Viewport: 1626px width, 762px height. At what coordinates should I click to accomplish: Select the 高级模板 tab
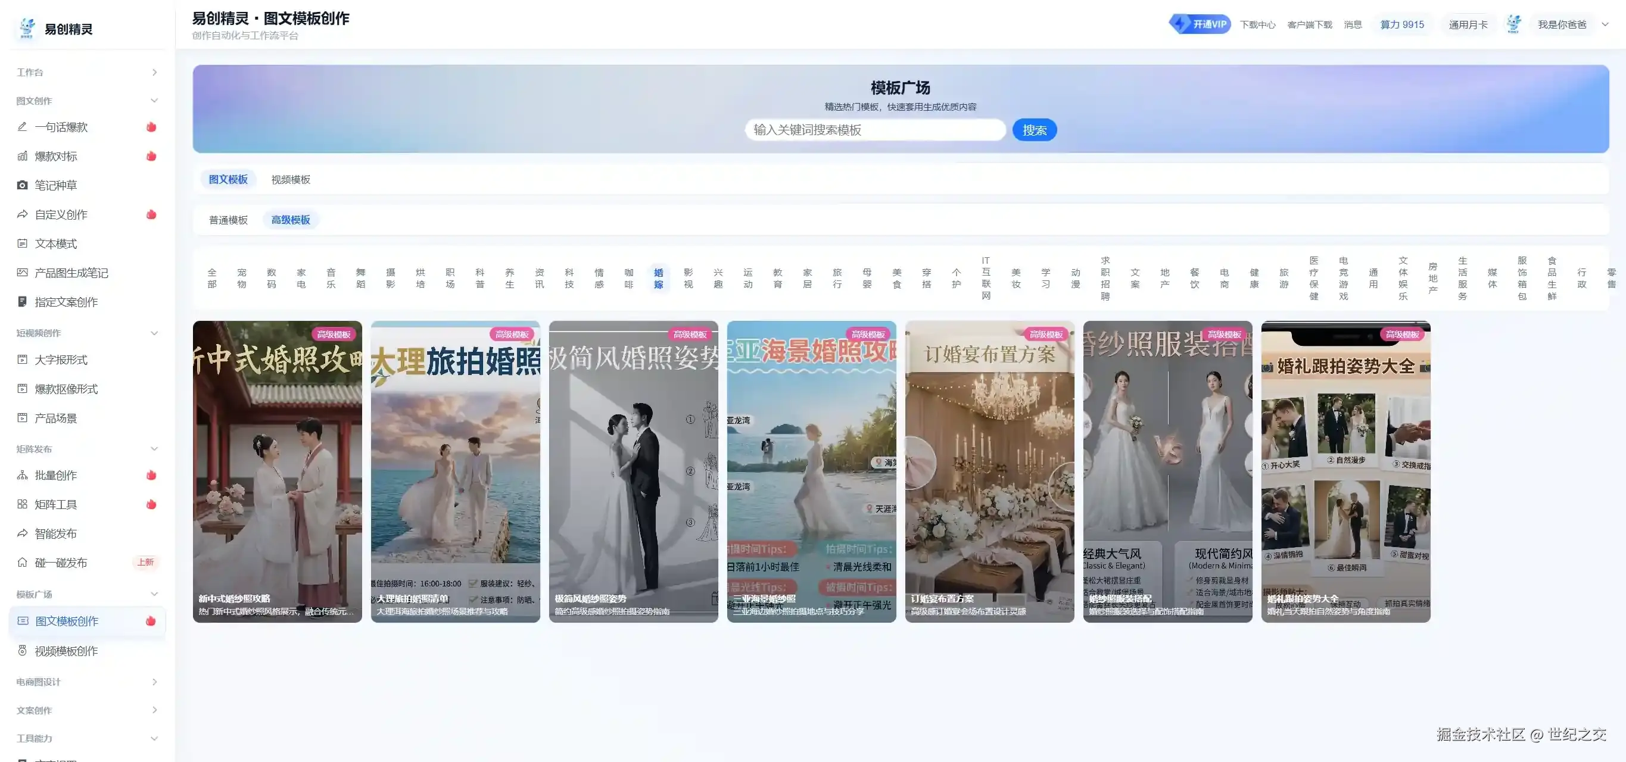(291, 220)
